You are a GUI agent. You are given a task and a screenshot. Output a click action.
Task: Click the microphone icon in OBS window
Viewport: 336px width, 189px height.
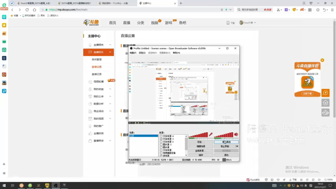click(211, 134)
